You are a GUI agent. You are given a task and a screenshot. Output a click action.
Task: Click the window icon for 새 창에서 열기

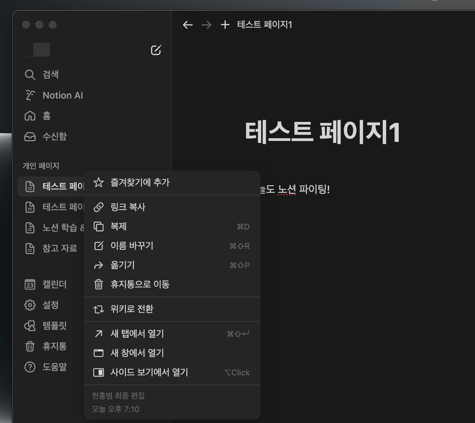tap(99, 353)
